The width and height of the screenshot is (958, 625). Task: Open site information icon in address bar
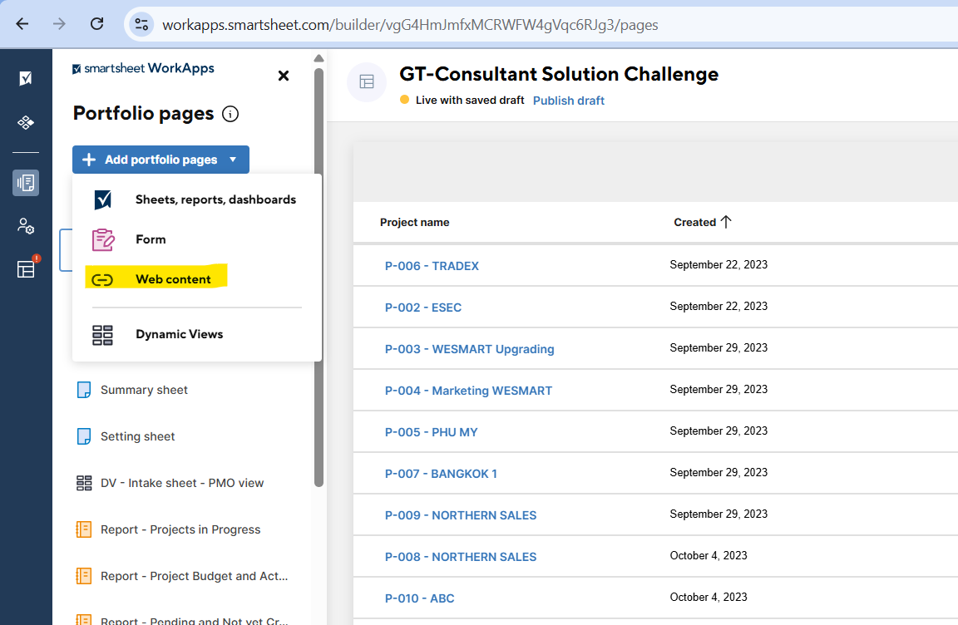[141, 24]
